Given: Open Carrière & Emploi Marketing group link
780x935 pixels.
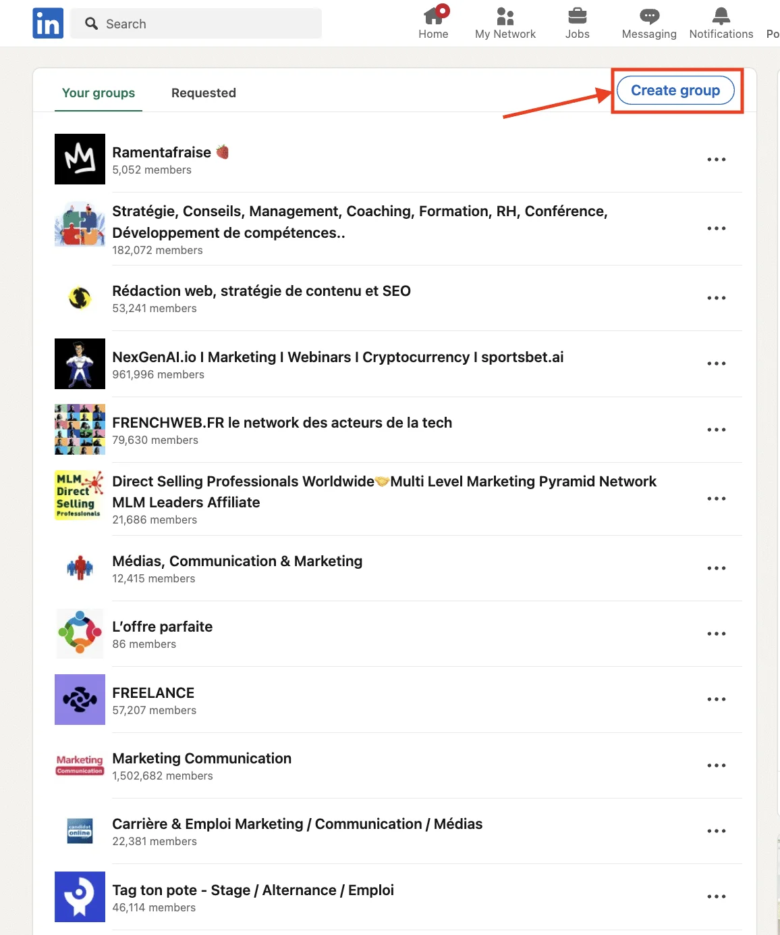Looking at the screenshot, I should (298, 824).
